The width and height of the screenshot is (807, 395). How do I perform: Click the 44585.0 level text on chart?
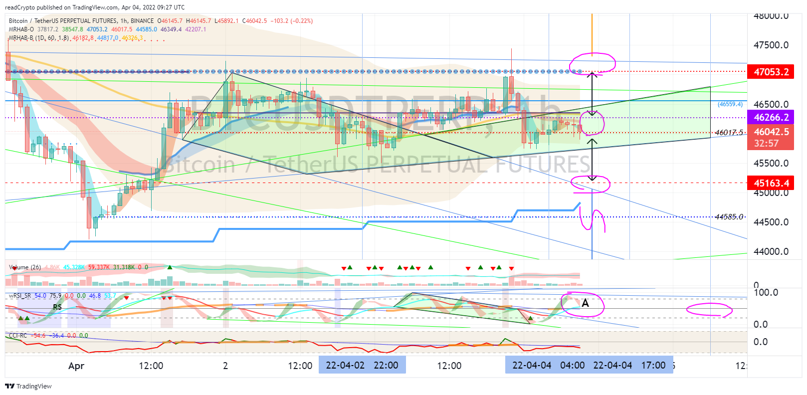[729, 216]
